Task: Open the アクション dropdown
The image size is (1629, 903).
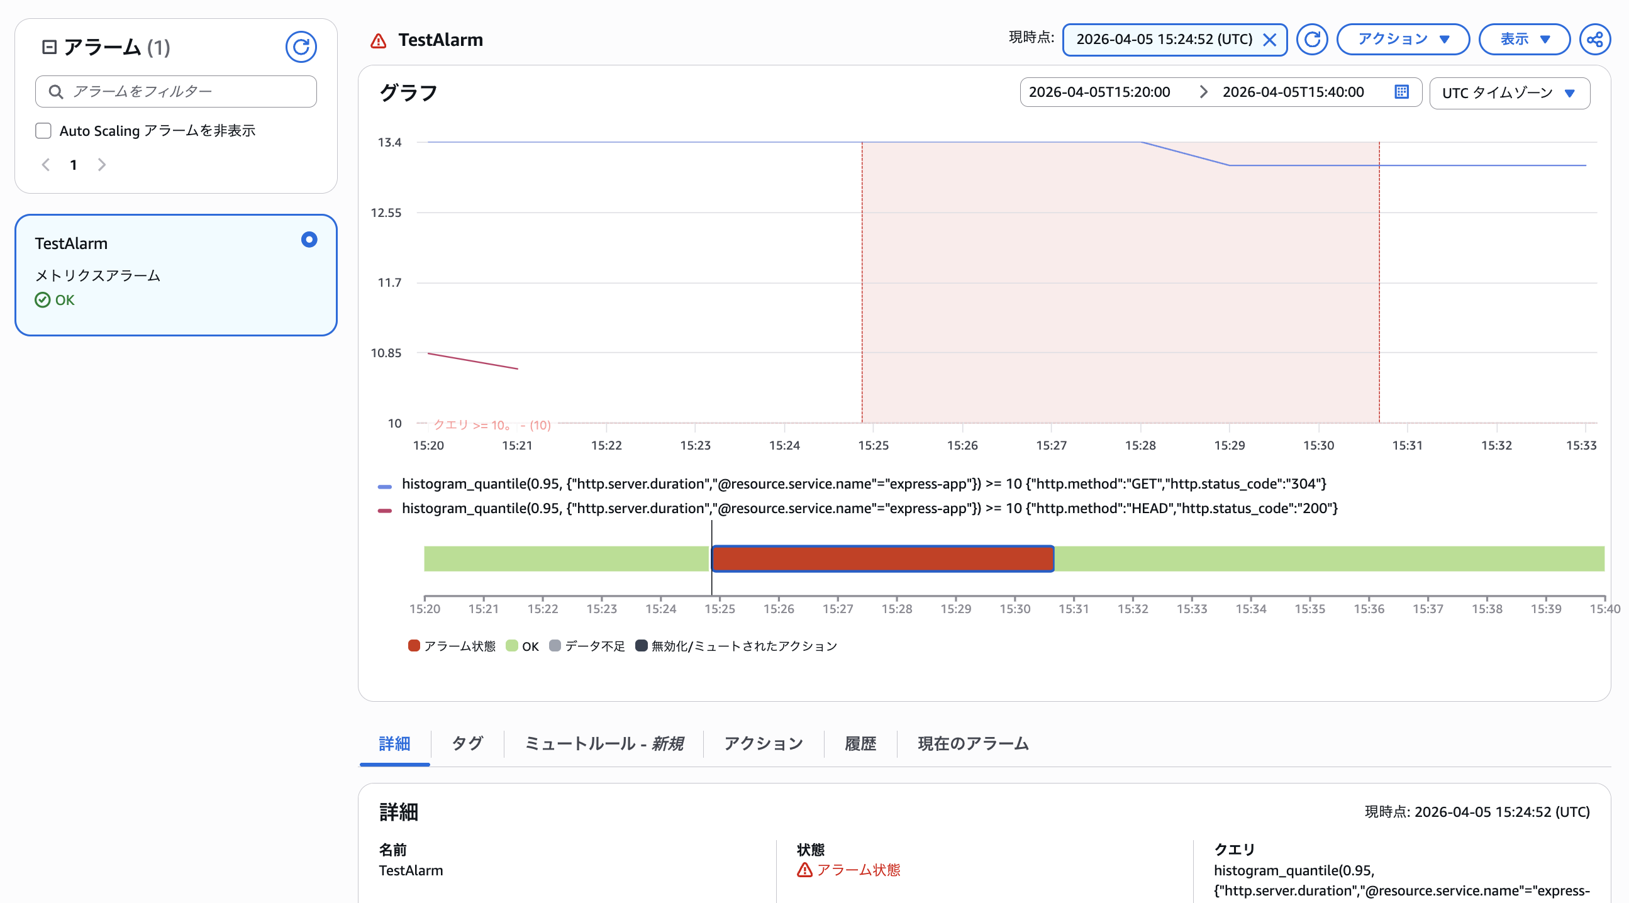Action: pyautogui.click(x=1403, y=38)
